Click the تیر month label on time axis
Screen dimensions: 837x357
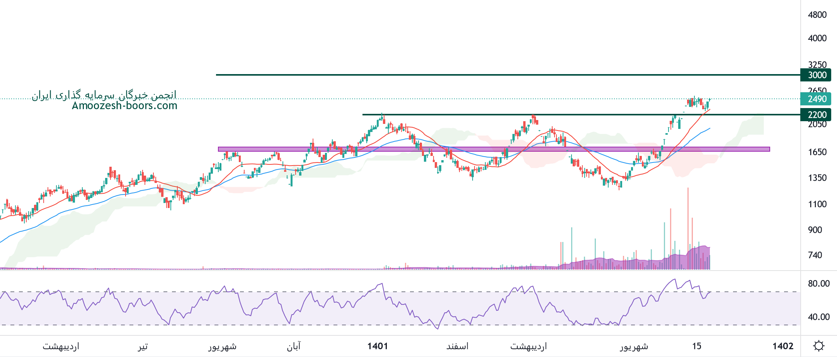pyautogui.click(x=143, y=346)
